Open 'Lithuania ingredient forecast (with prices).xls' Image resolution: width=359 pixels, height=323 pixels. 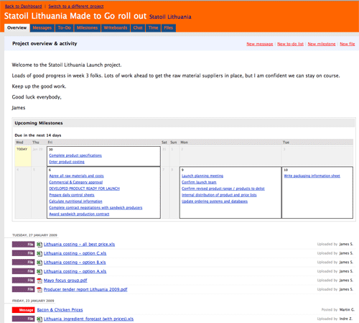[x=88, y=319]
